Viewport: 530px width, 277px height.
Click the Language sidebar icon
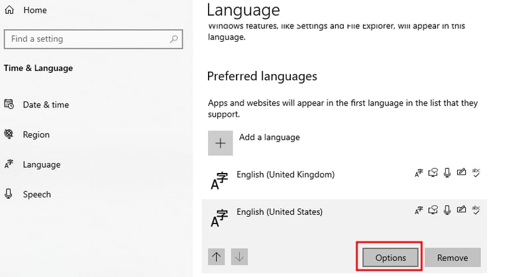coord(9,164)
